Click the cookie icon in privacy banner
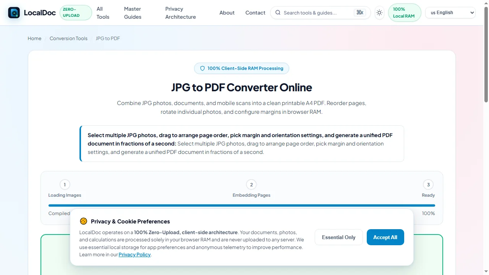This screenshot has height=275, width=489. [x=84, y=221]
